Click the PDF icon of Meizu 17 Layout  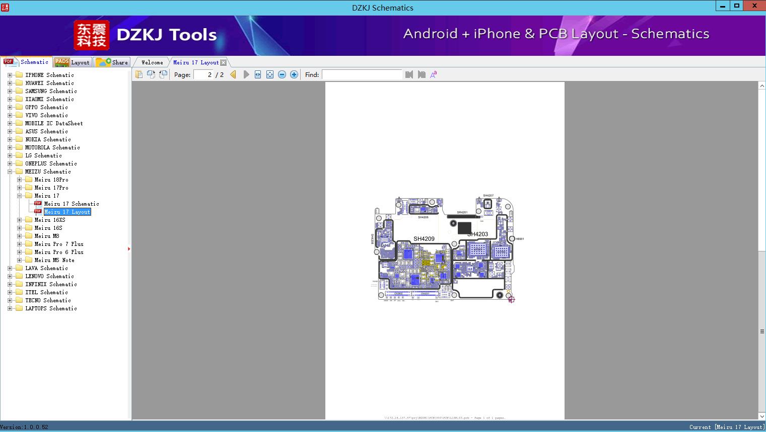tap(38, 212)
